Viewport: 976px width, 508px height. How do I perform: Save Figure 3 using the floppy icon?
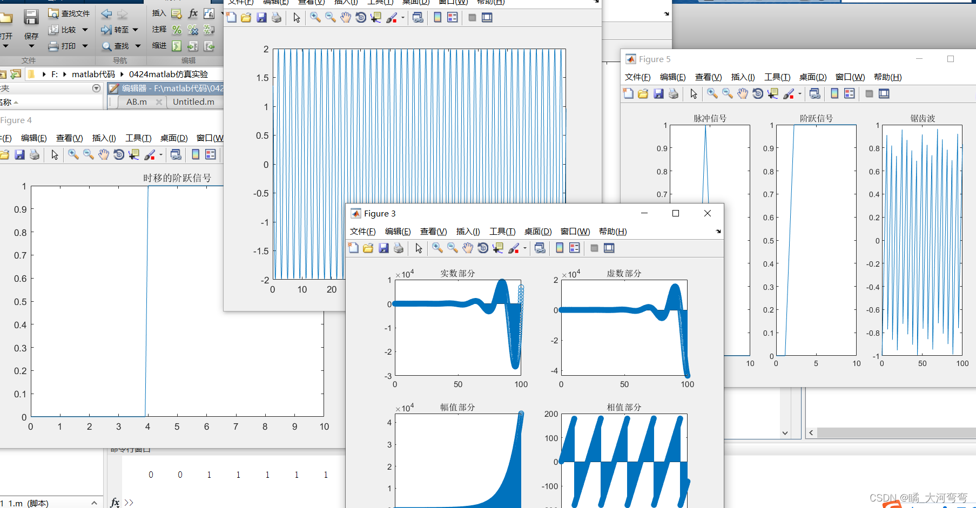(383, 248)
